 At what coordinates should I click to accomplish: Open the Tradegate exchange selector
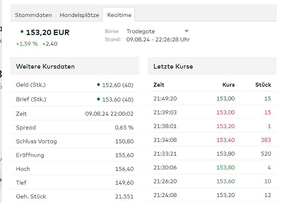158,31
